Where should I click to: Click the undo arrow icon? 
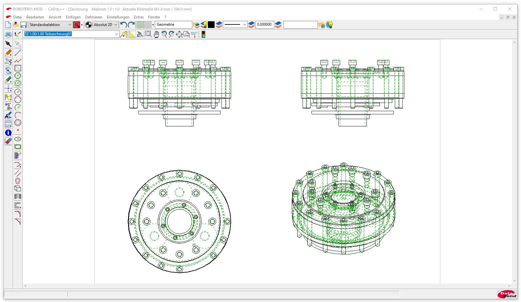click(124, 25)
